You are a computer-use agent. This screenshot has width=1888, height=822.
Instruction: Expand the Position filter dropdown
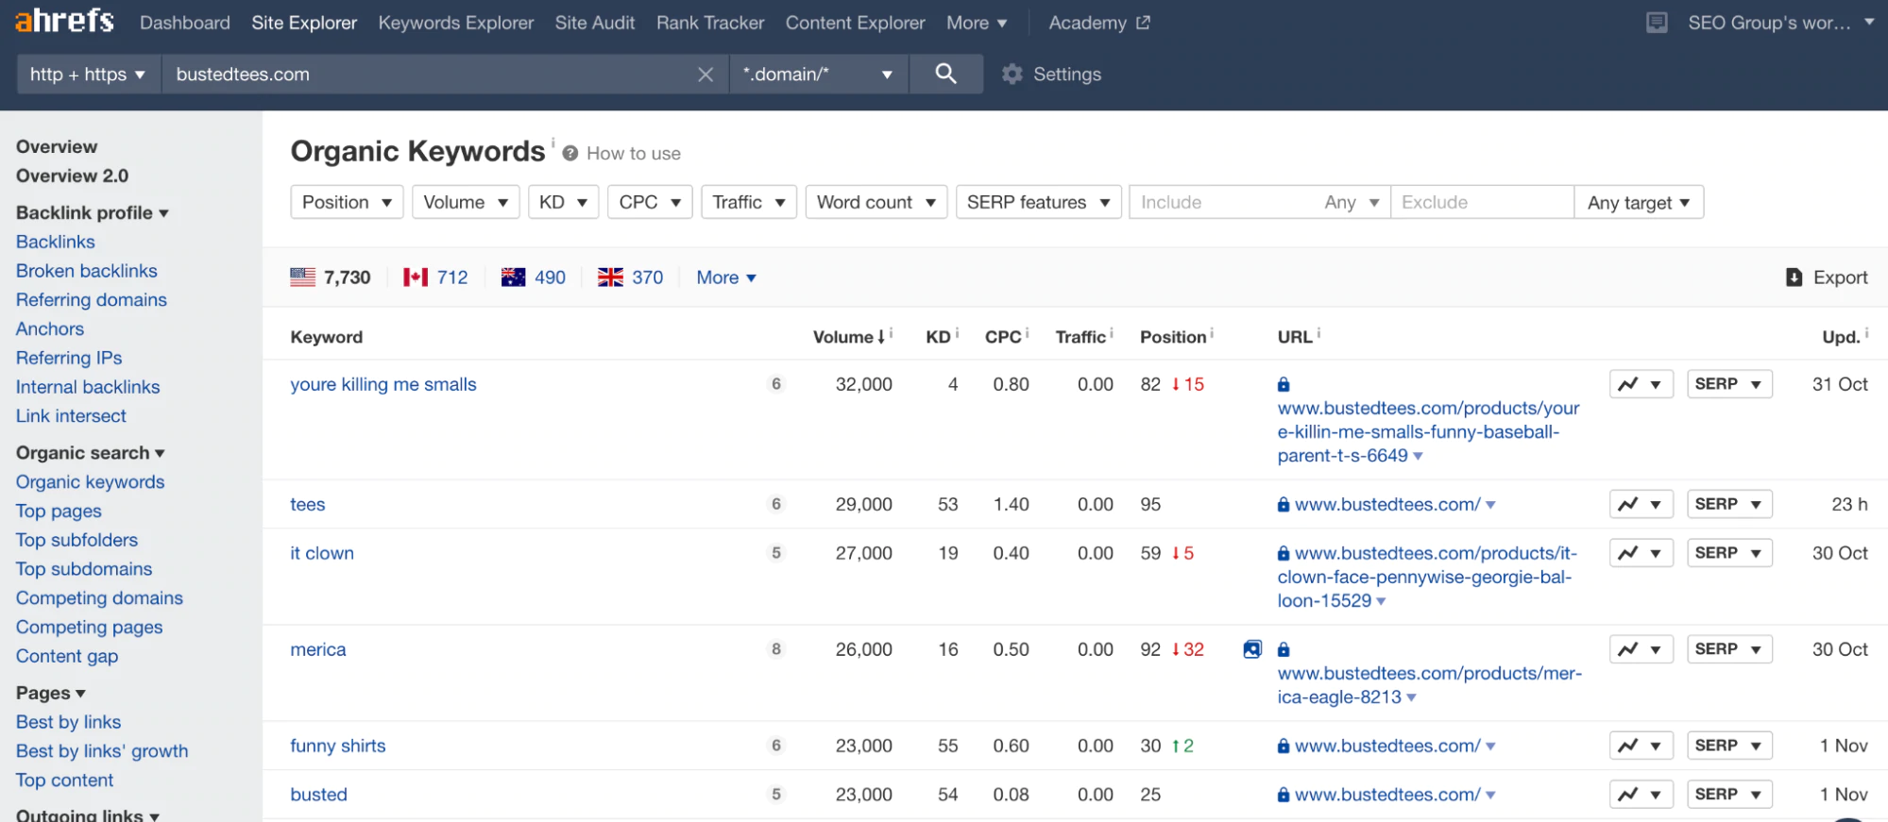(x=347, y=202)
